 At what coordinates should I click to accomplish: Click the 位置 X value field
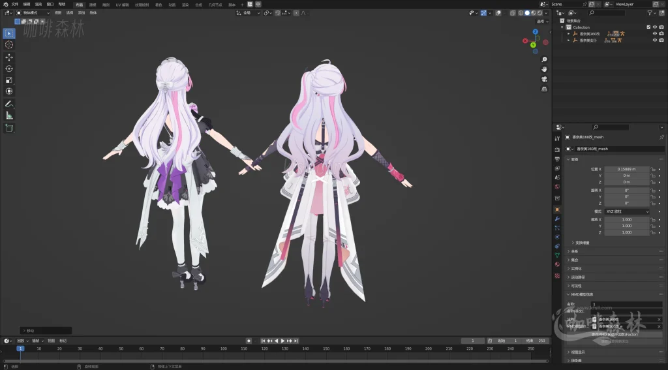pos(627,169)
